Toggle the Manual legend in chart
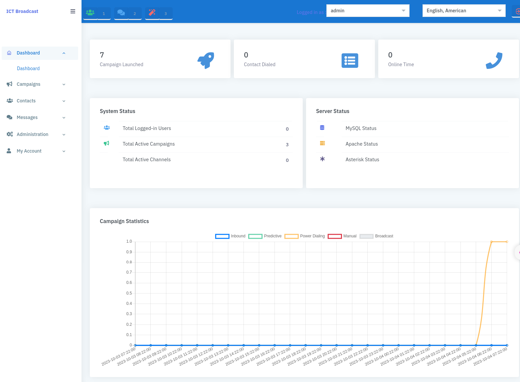This screenshot has height=382, width=520. (x=342, y=236)
